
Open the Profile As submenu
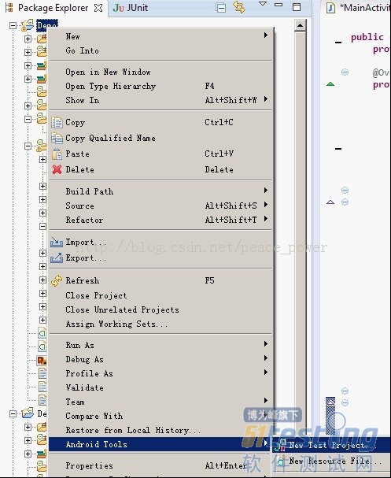(x=161, y=374)
